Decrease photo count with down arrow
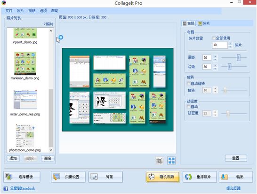 (x=230, y=47)
